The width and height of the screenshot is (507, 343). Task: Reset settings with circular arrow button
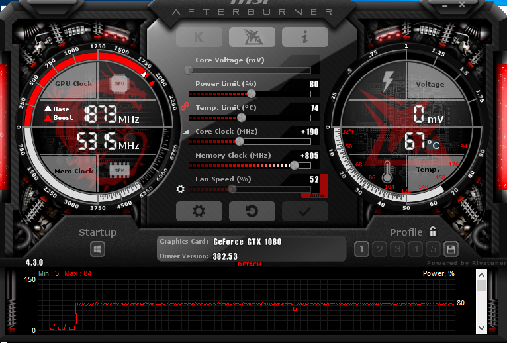[252, 211]
